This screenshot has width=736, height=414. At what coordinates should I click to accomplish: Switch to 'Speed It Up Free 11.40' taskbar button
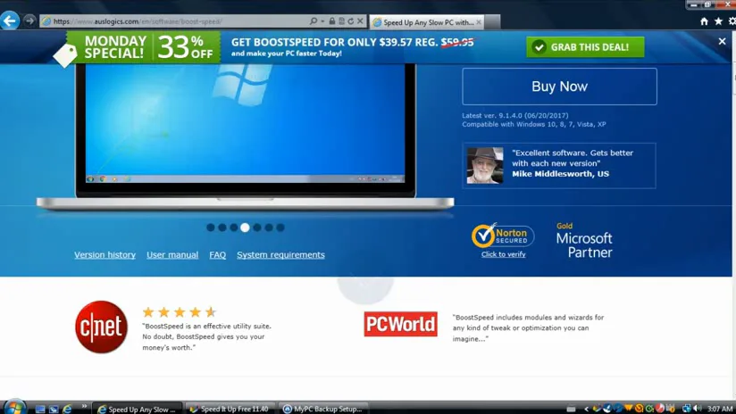(230, 409)
